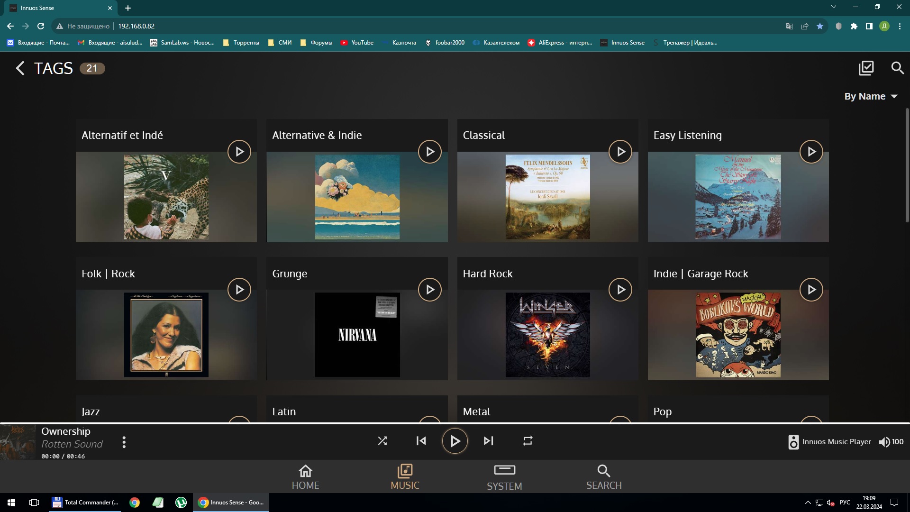
Task: Click the search magnifier in Tags header
Action: [897, 68]
